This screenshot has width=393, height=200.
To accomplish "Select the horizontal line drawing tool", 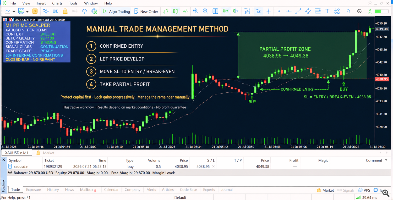I will (288, 11).
